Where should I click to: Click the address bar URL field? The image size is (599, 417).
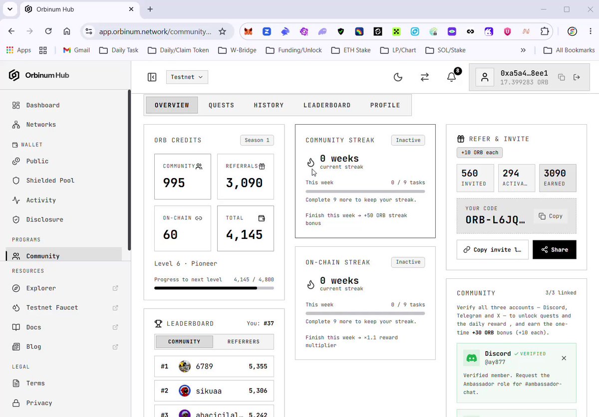155,31
